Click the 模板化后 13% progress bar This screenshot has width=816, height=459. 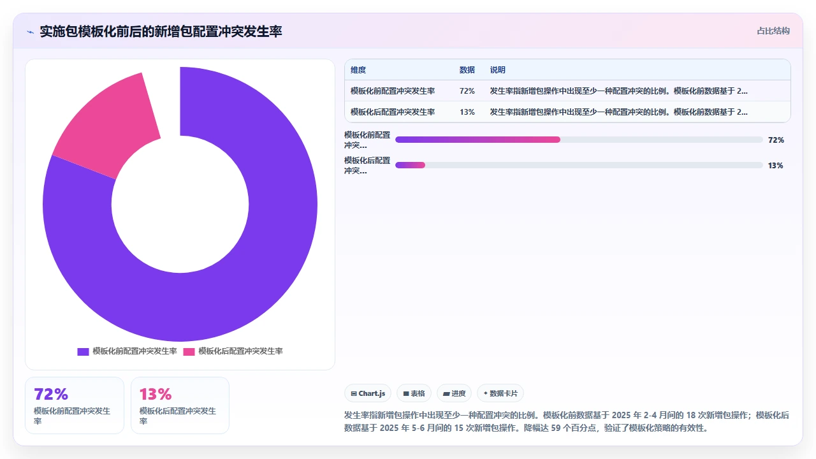pos(579,165)
